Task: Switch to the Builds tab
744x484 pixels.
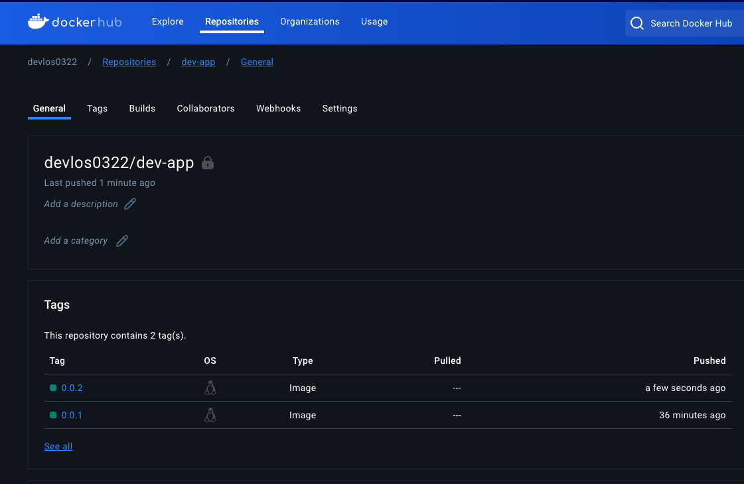Action: pos(142,108)
